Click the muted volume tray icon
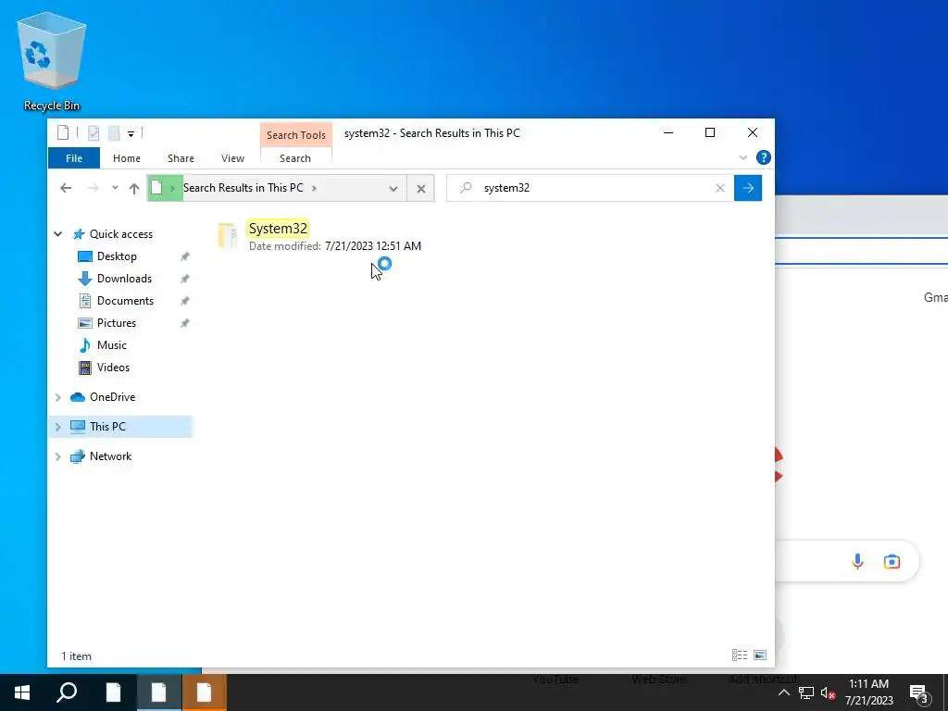 click(x=829, y=692)
